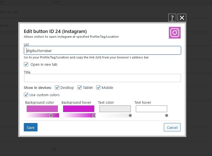Open the Text hover color swatch
212x156 pixels.
pos(152,109)
